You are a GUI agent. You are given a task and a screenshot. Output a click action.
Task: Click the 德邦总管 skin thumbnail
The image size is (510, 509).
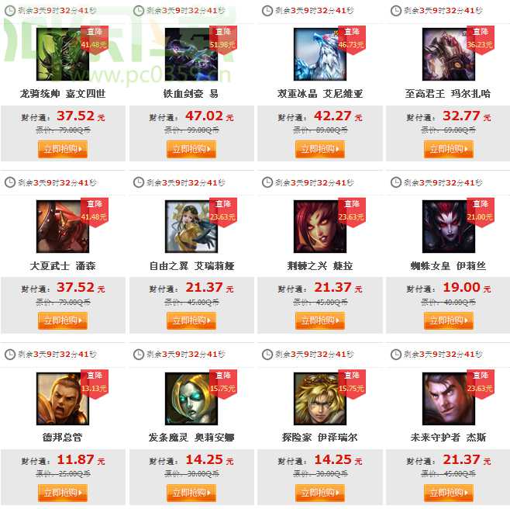coord(63,399)
